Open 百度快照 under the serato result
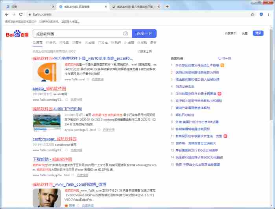This screenshot has height=209, width=275. pyautogui.click(x=76, y=100)
